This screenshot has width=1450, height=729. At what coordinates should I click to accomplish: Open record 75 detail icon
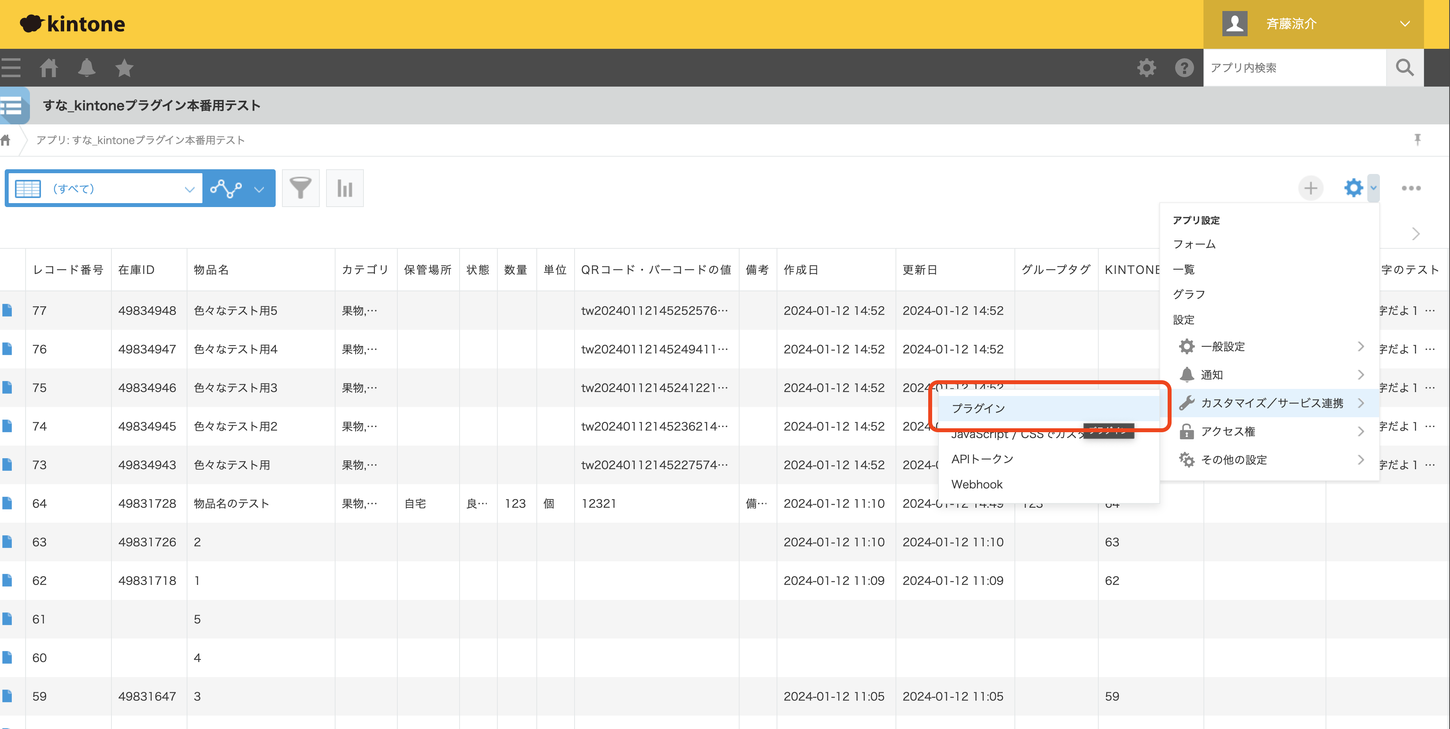point(7,388)
